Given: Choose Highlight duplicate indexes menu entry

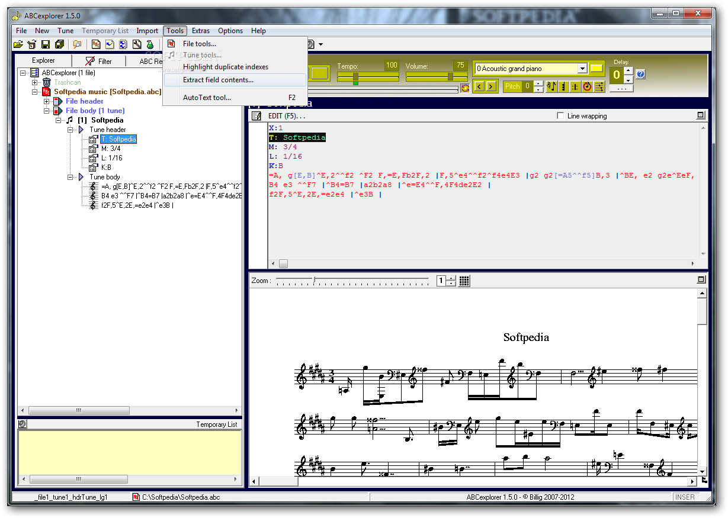Looking at the screenshot, I should [235, 67].
